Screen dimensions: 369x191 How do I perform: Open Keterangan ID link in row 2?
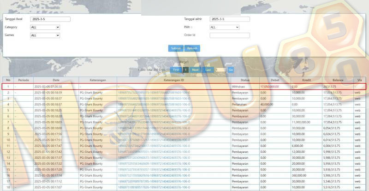pos(154,93)
